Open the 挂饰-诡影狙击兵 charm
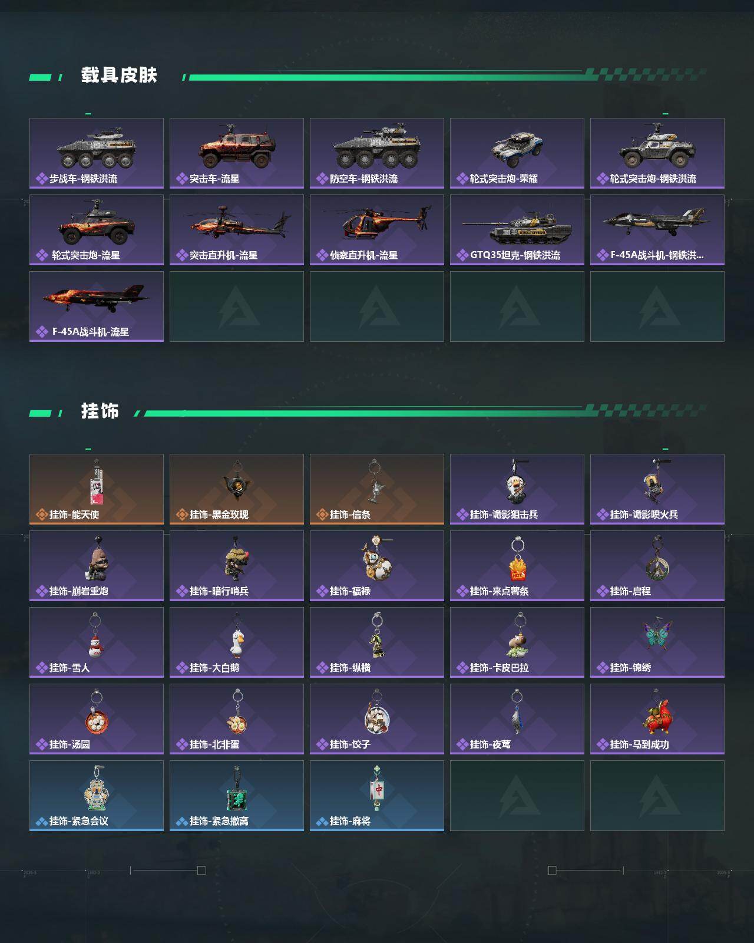754x943 pixels. (x=517, y=489)
